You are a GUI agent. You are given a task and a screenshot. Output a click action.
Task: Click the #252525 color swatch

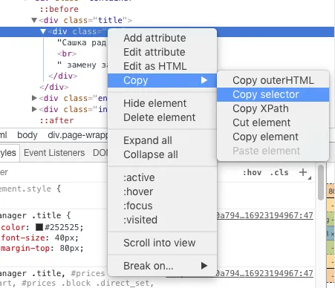(x=39, y=227)
